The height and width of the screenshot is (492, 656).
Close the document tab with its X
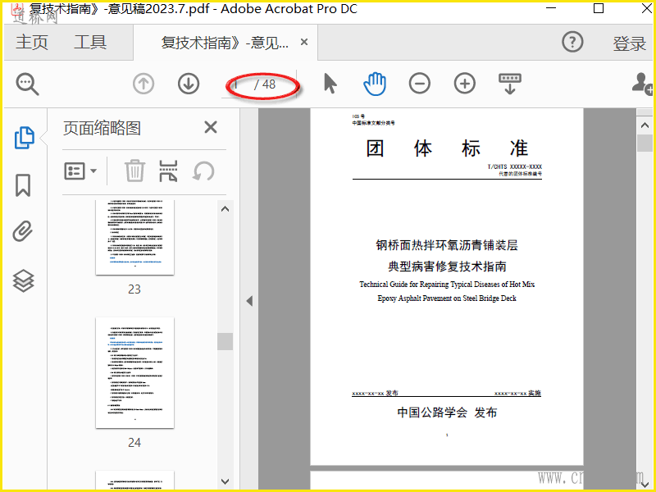(304, 42)
